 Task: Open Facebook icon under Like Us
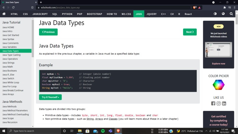tap(213, 104)
